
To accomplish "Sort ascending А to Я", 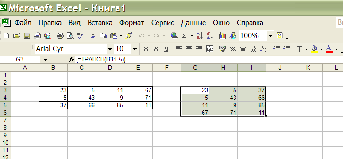I will (200, 36).
